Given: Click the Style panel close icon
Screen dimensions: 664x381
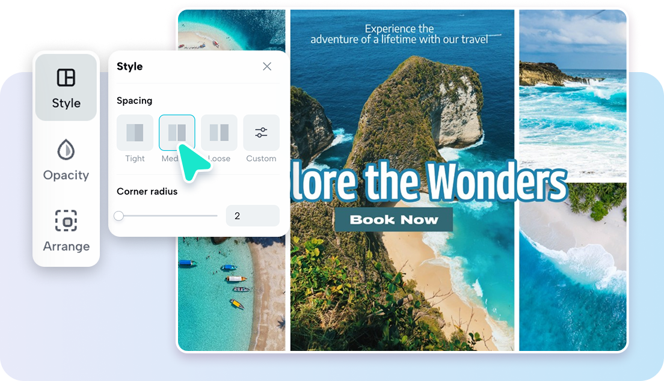Looking at the screenshot, I should 267,66.
